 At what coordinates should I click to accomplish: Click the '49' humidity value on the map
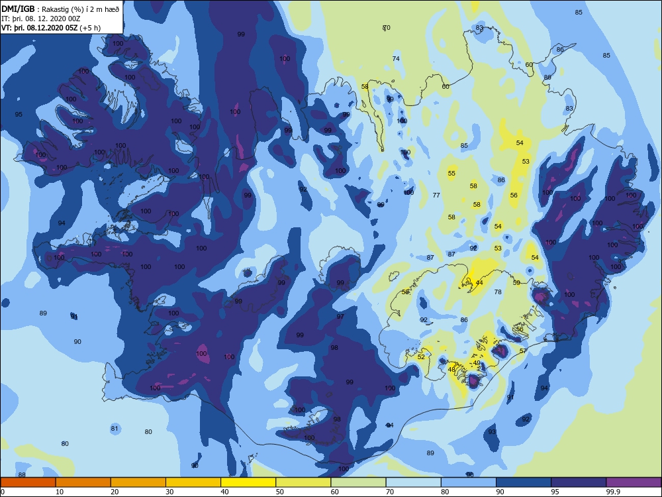[x=477, y=362]
